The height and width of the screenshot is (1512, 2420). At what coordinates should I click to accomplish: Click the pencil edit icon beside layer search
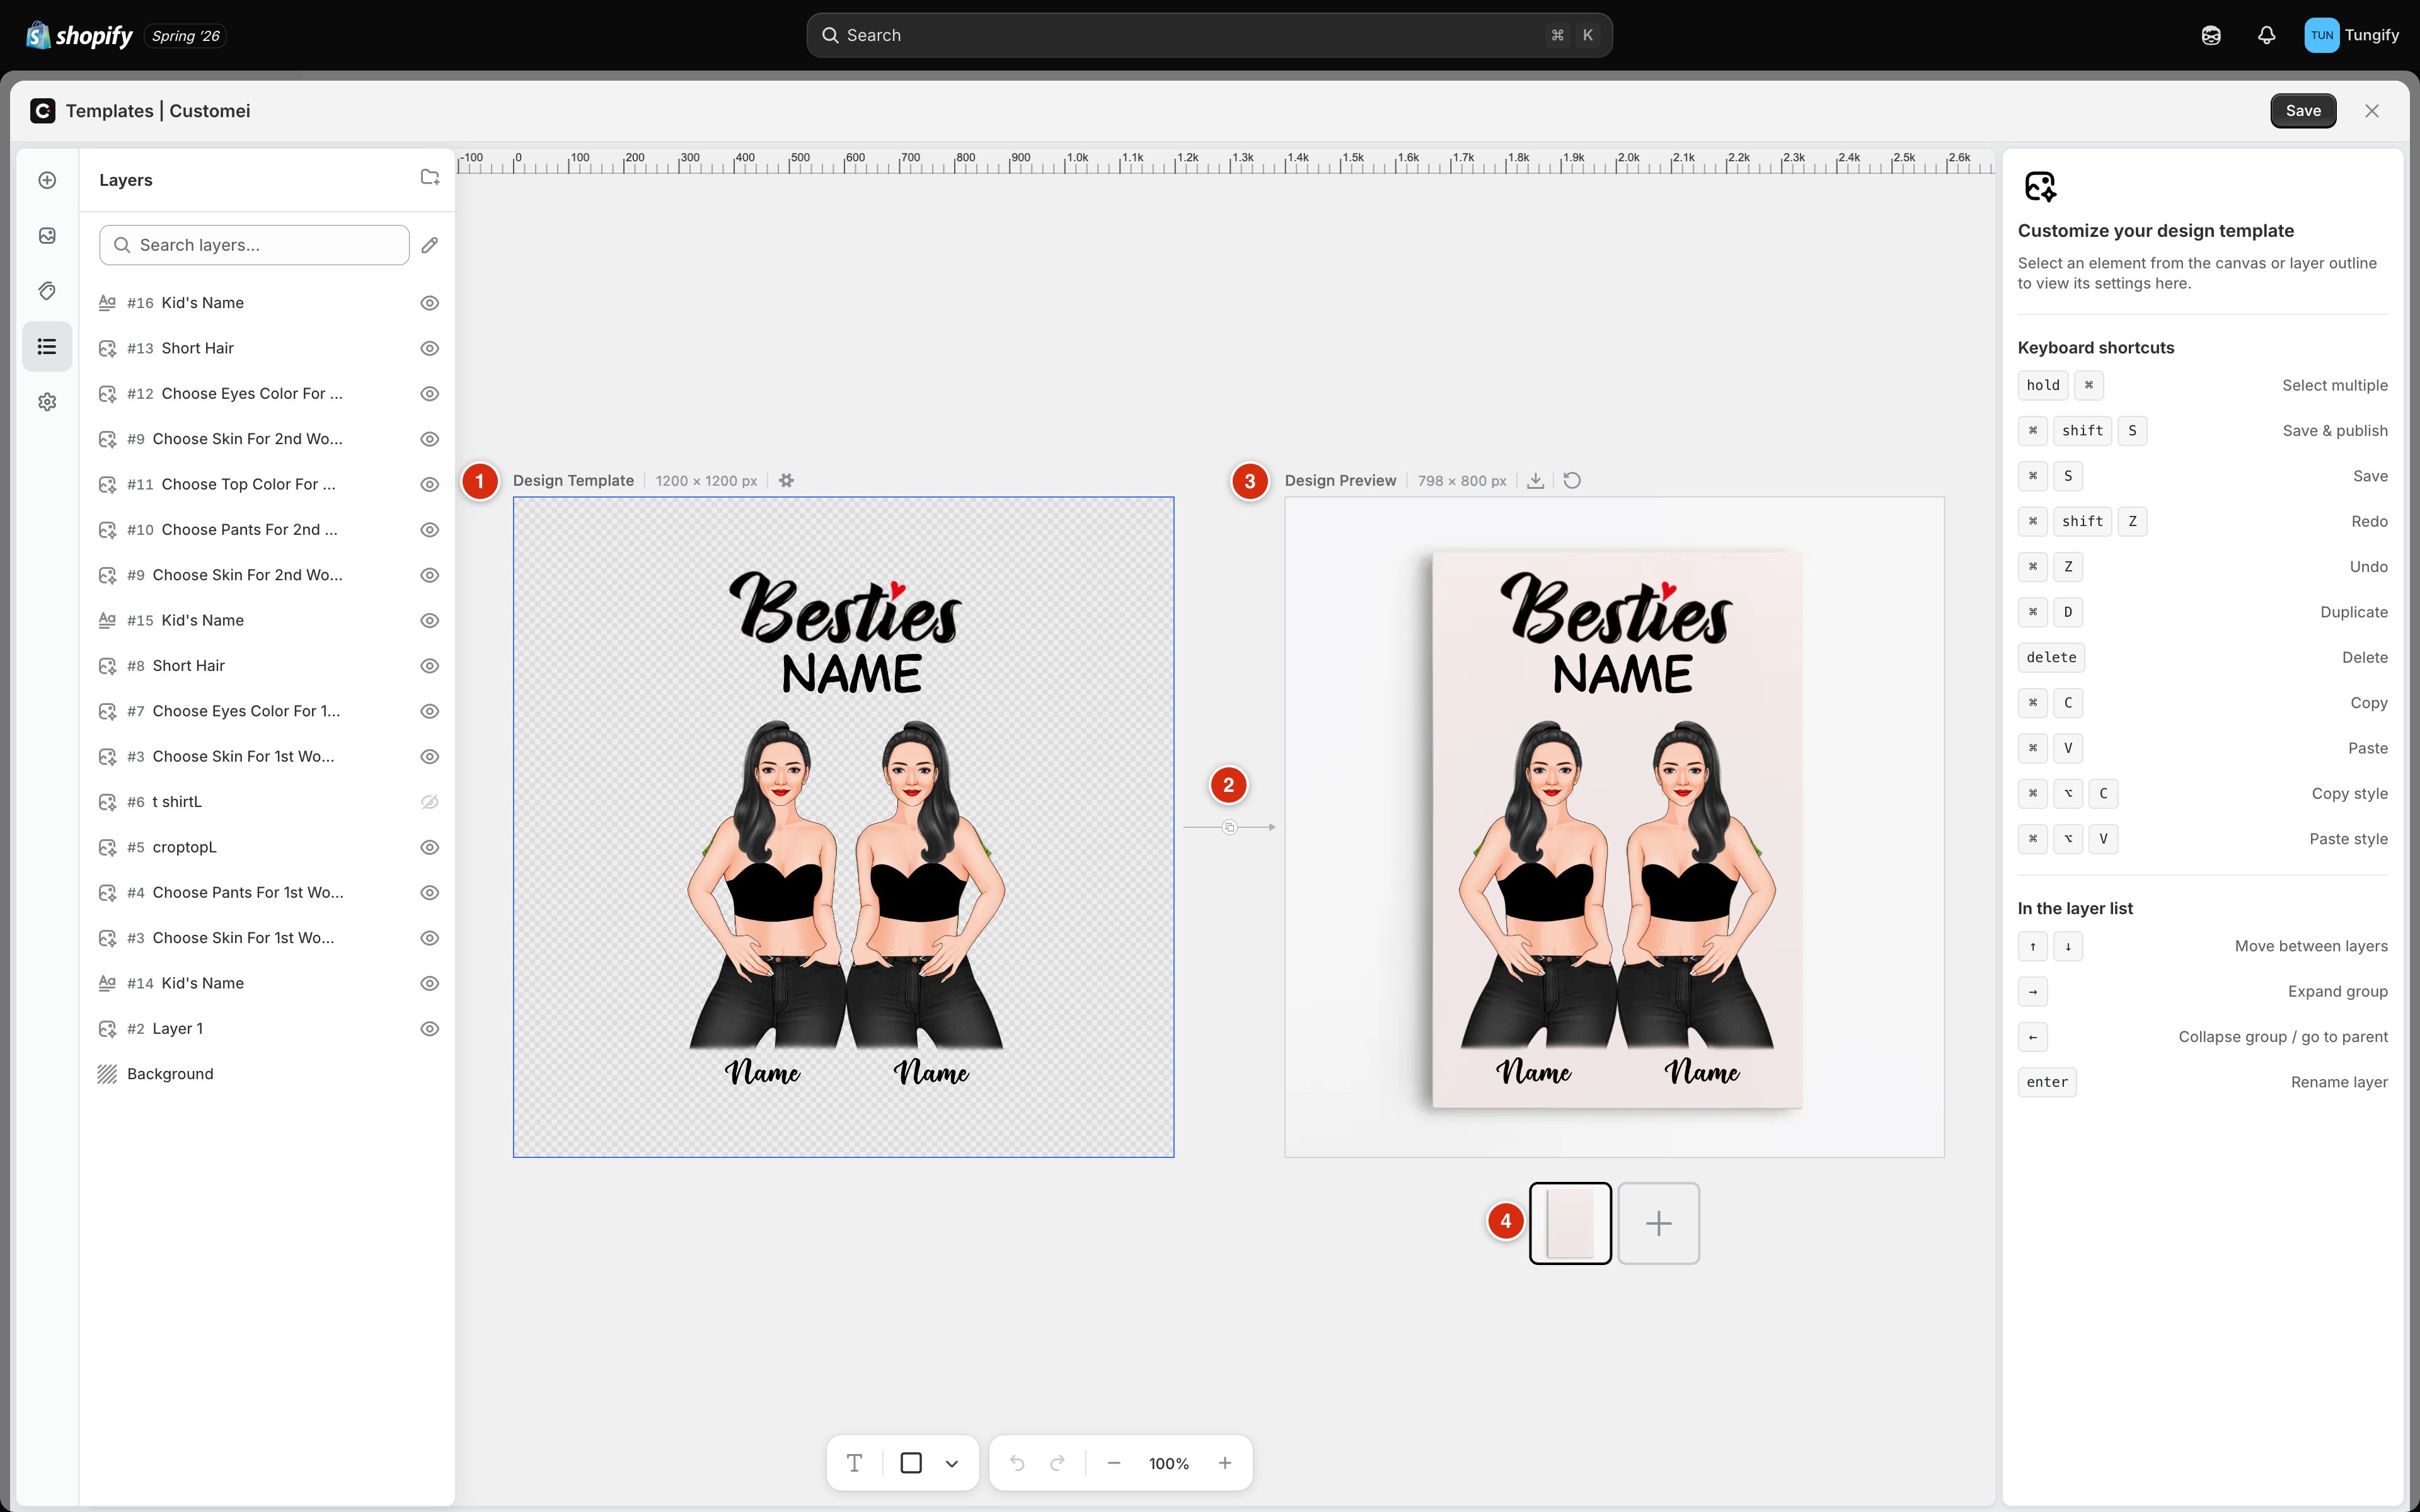430,245
